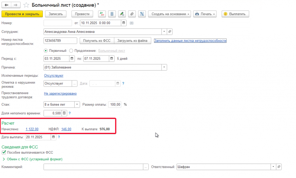Go back with the left arrow button

[6, 5]
